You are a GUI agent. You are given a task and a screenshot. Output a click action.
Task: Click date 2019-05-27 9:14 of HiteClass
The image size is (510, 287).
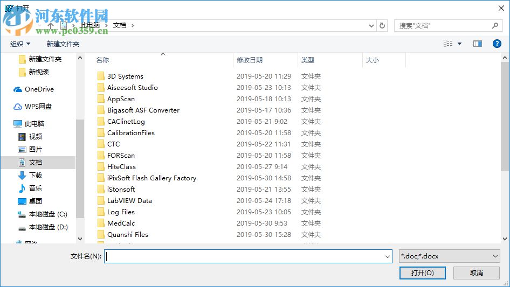[262, 167]
